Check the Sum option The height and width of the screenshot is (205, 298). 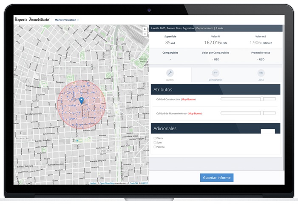pyautogui.click(x=154, y=142)
